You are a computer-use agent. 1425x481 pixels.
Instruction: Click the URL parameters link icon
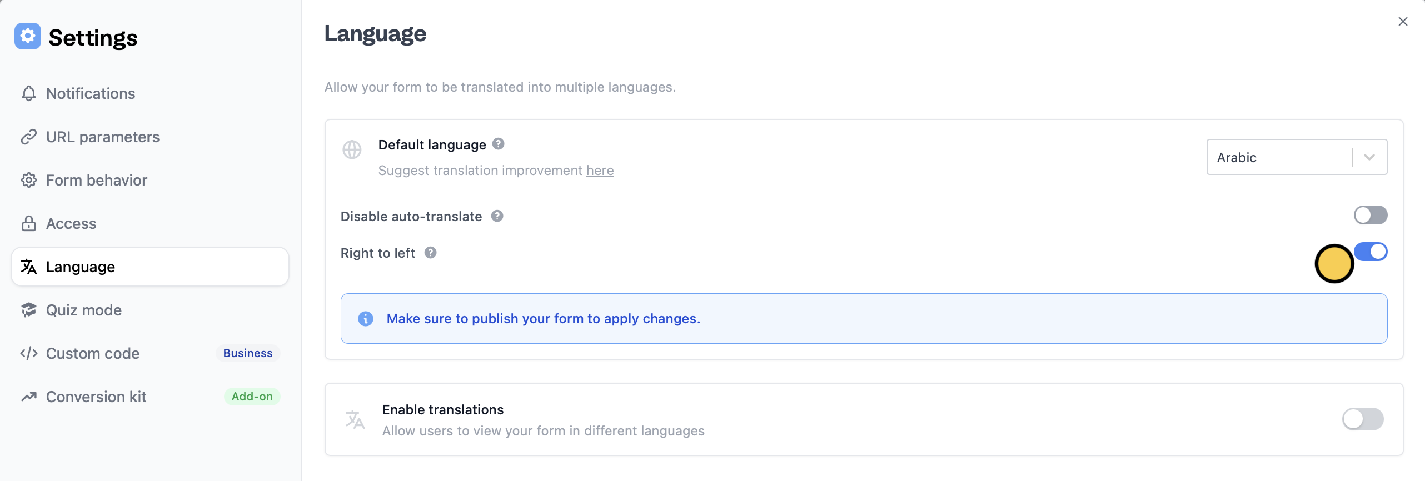29,137
